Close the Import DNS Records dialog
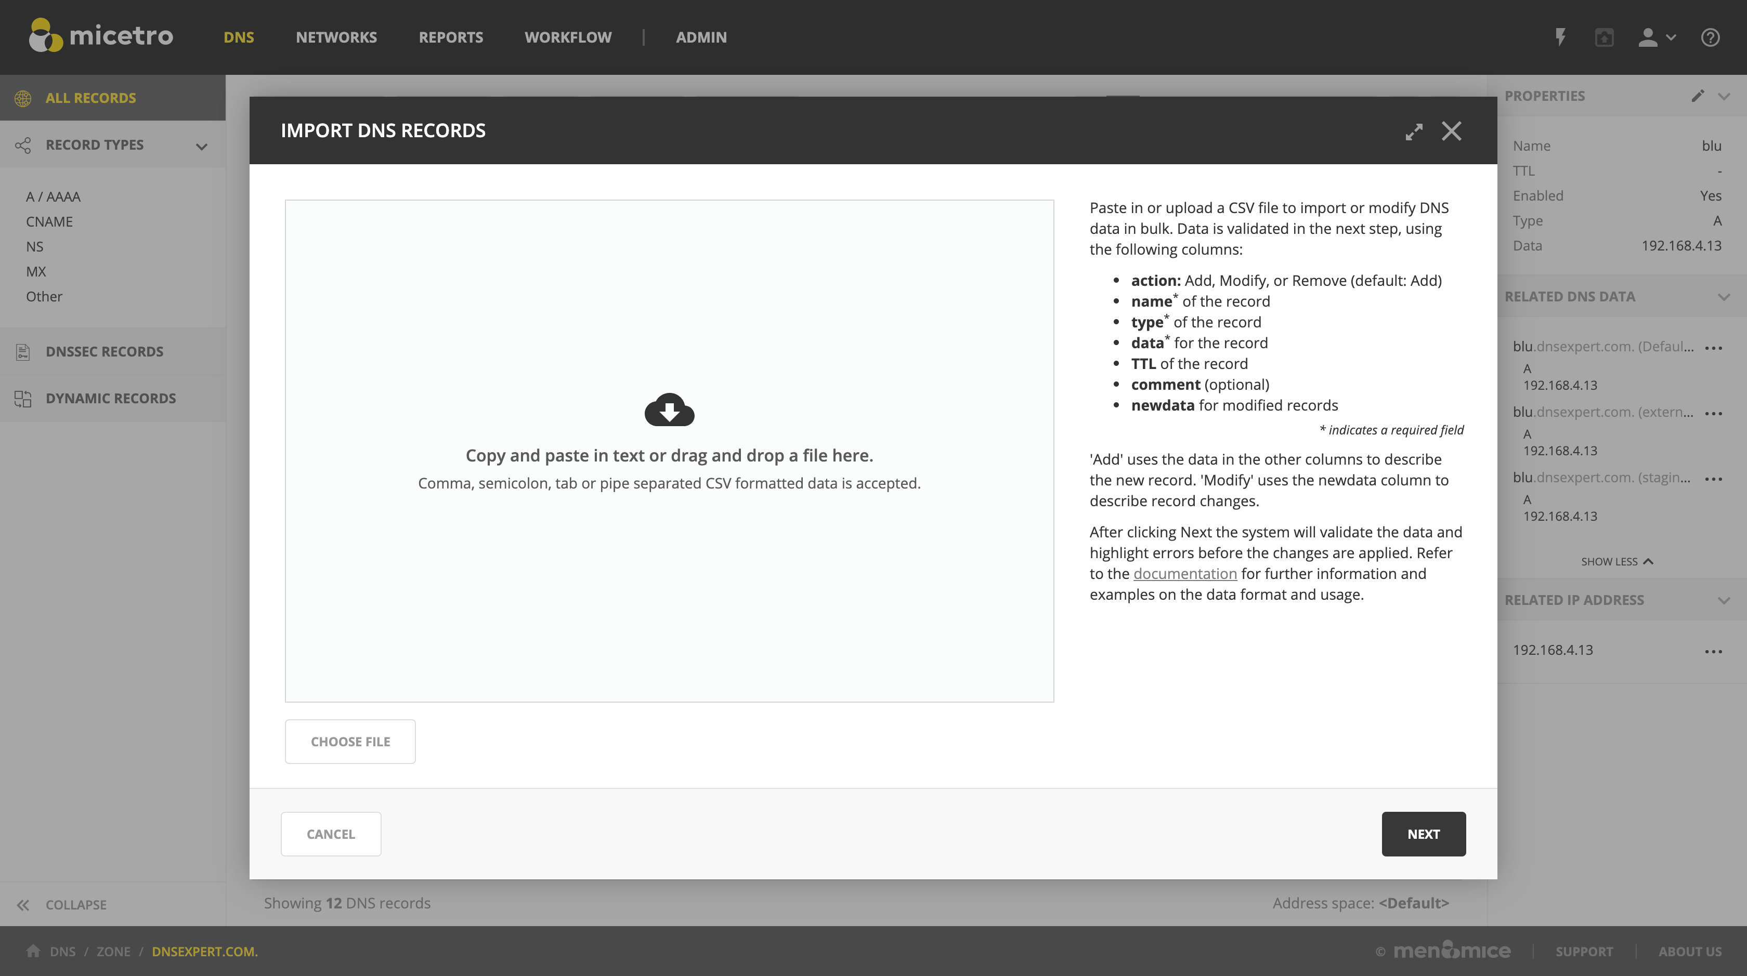Image resolution: width=1747 pixels, height=976 pixels. 1451,131
